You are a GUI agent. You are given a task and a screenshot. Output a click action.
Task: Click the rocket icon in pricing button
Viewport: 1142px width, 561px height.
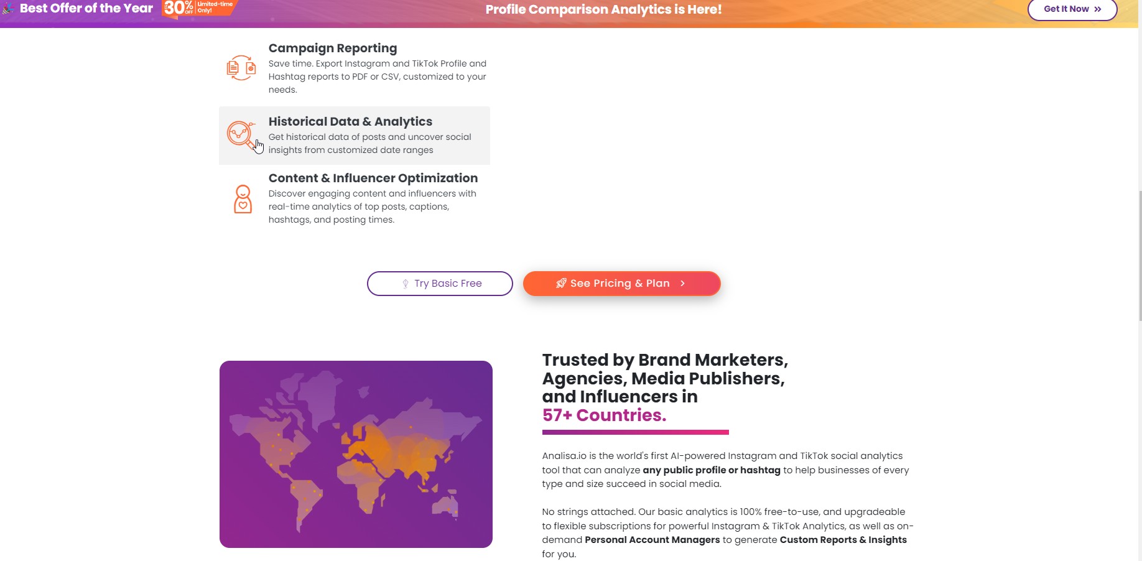point(561,283)
